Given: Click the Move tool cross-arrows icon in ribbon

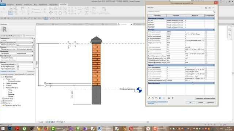Looking at the screenshot, I should coord(51,13).
